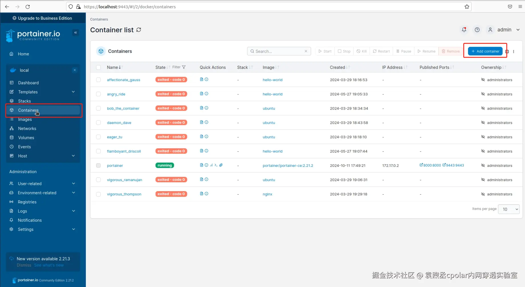Open the items per page dropdown
Viewport: 525px width, 287px height.
click(x=509, y=209)
